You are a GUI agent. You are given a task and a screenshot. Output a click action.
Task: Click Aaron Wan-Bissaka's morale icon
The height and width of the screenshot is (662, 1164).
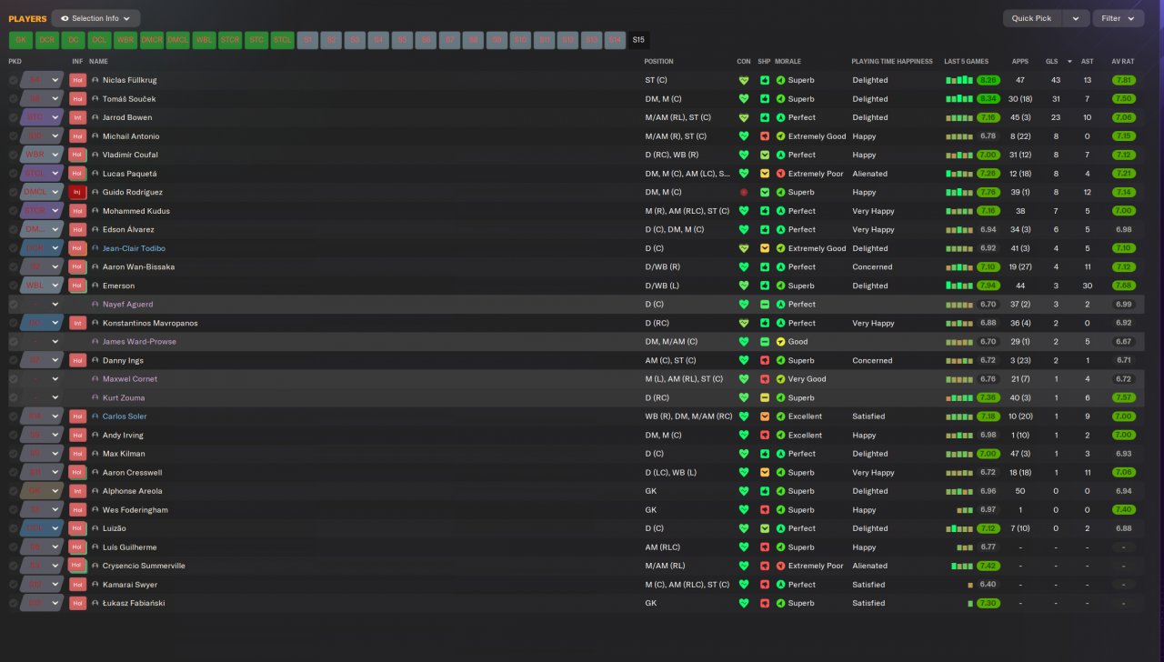[780, 267]
